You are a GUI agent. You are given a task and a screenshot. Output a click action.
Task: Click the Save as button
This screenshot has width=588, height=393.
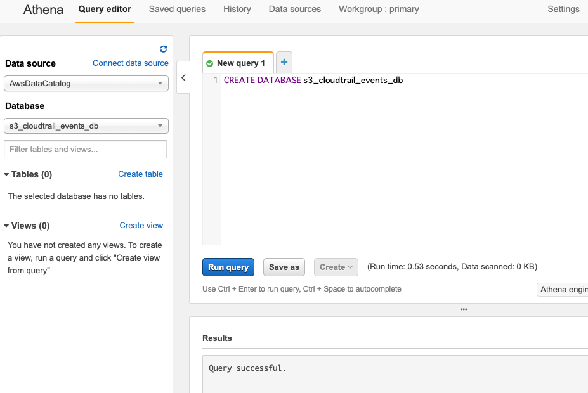tap(284, 267)
